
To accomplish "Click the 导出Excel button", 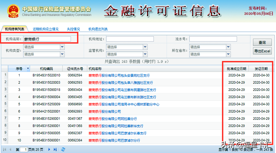I will [262, 51].
